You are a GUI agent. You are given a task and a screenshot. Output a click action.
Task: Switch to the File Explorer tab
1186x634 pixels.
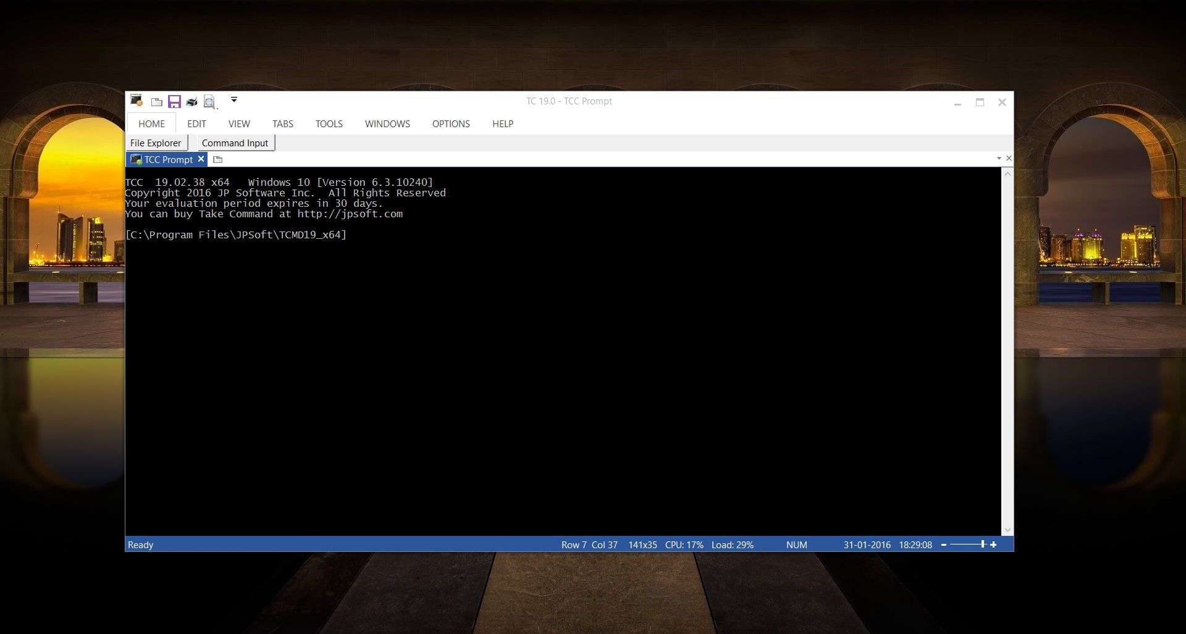pos(156,143)
